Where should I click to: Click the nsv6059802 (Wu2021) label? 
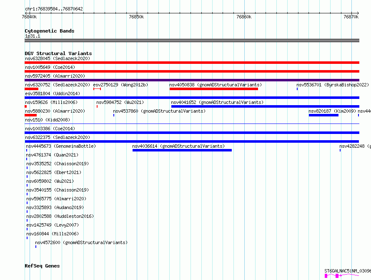(x=50, y=181)
